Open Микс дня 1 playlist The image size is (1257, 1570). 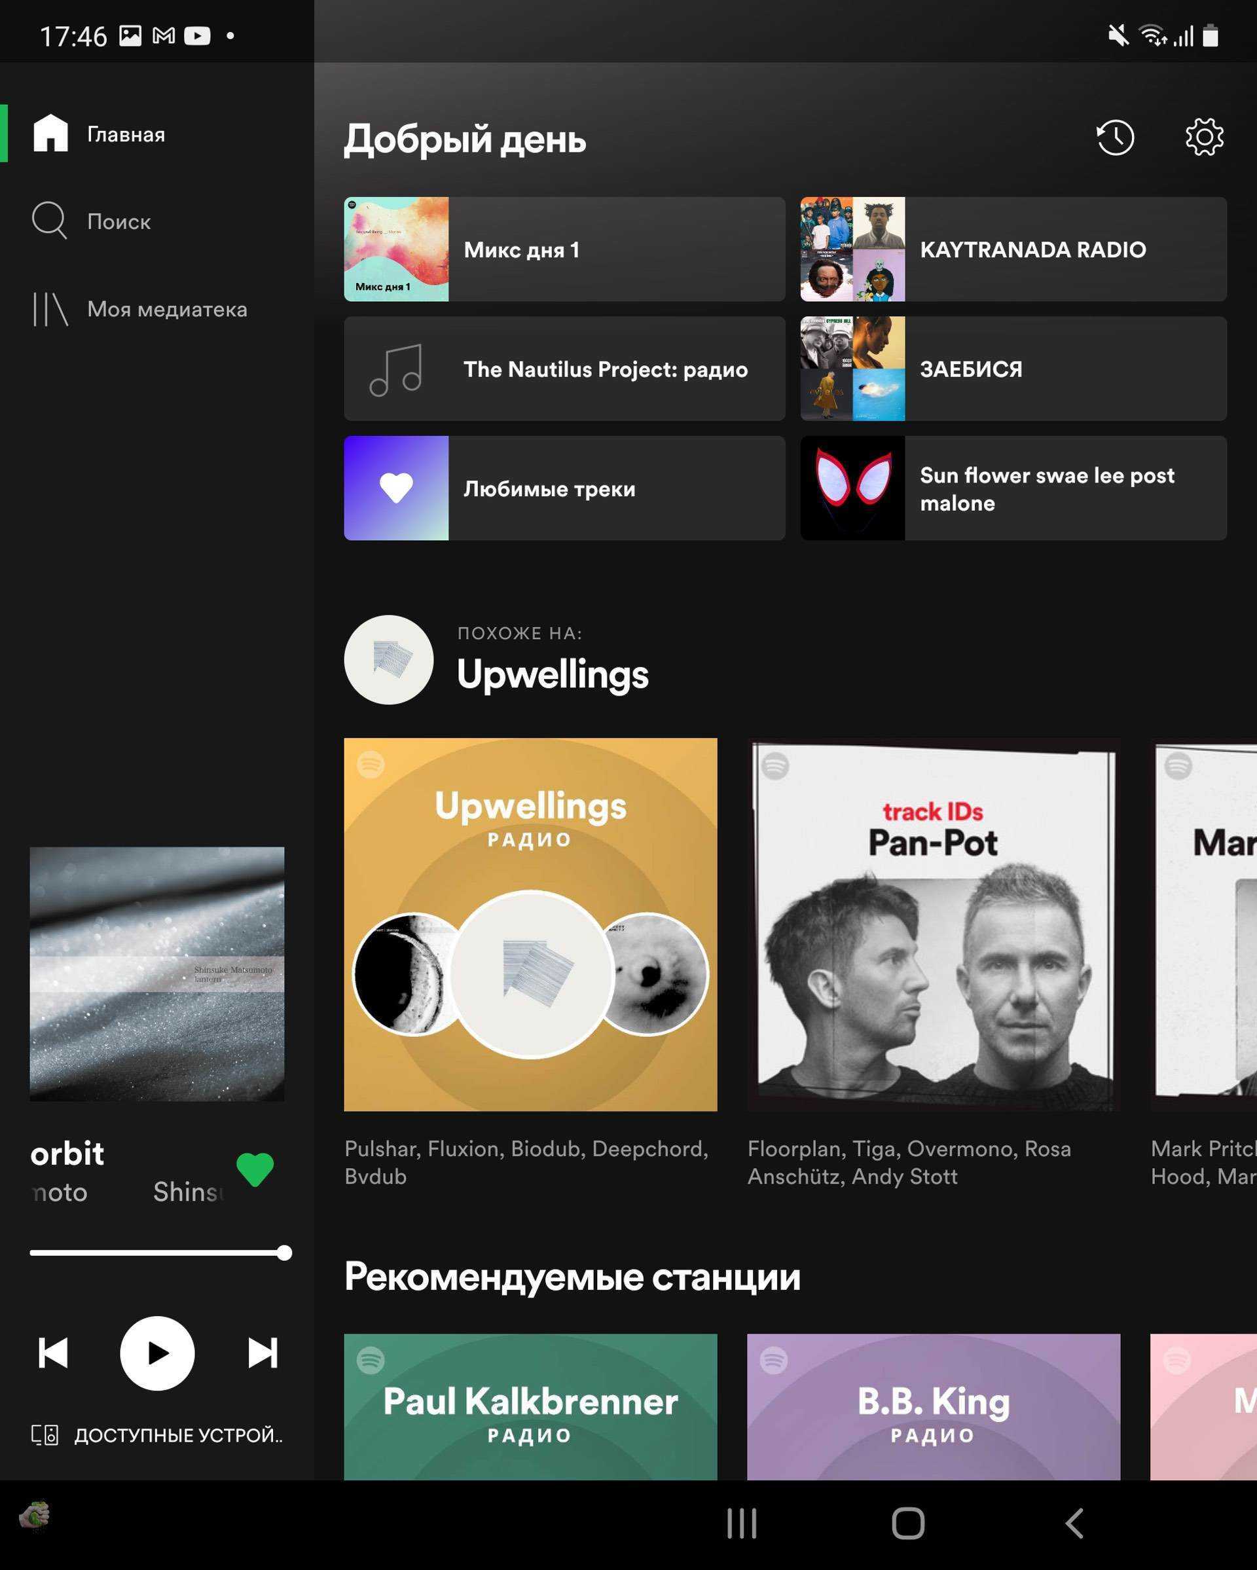pyautogui.click(x=564, y=249)
